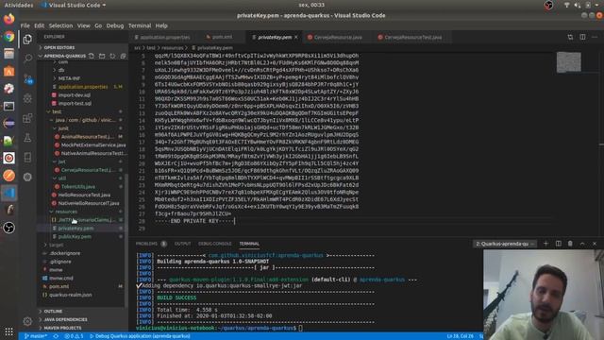This screenshot has width=604, height=340.
Task: Maximize the terminal panel with chevron up
Action: pyautogui.click(x=582, y=244)
